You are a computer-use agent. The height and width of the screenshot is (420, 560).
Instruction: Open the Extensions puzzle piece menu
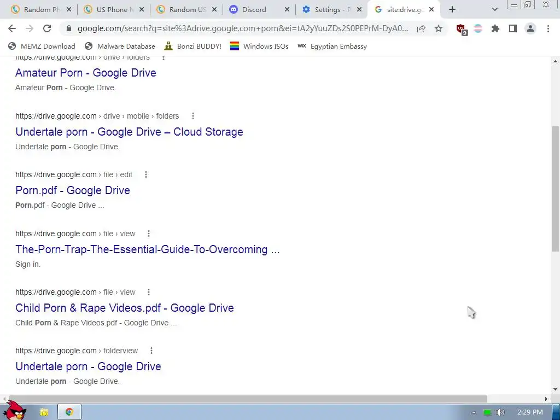coord(495,28)
